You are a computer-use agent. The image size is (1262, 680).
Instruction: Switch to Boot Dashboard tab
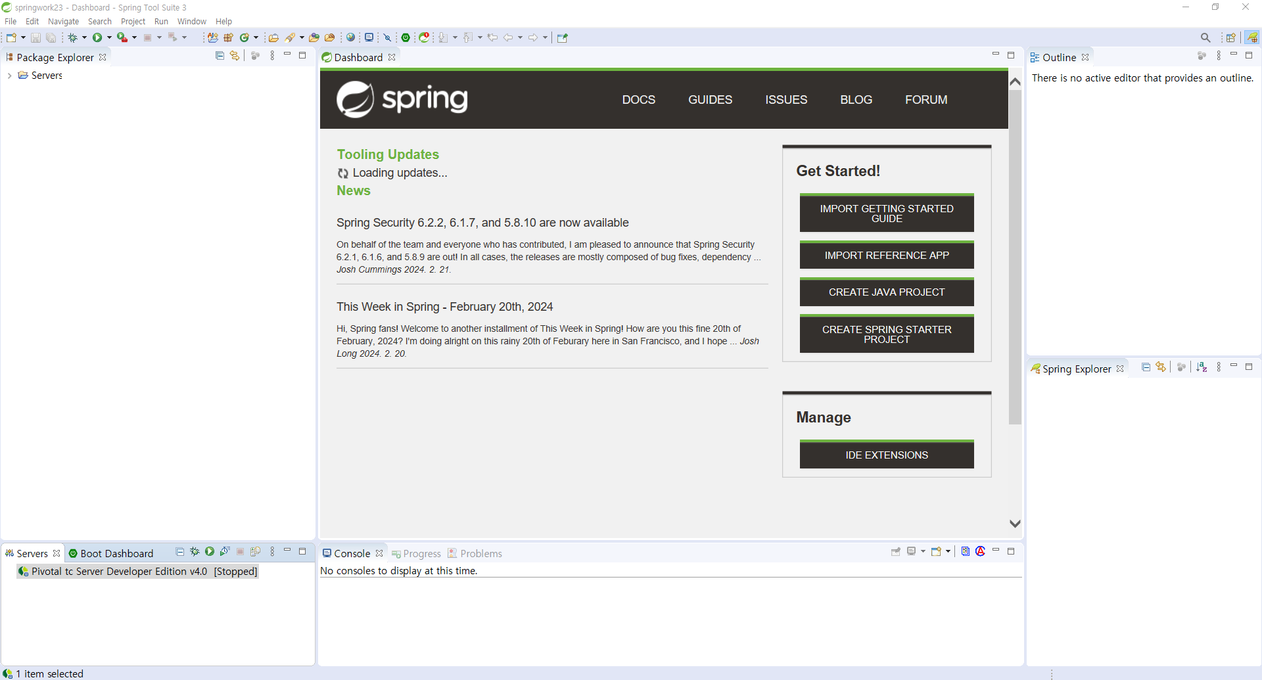[x=111, y=553]
